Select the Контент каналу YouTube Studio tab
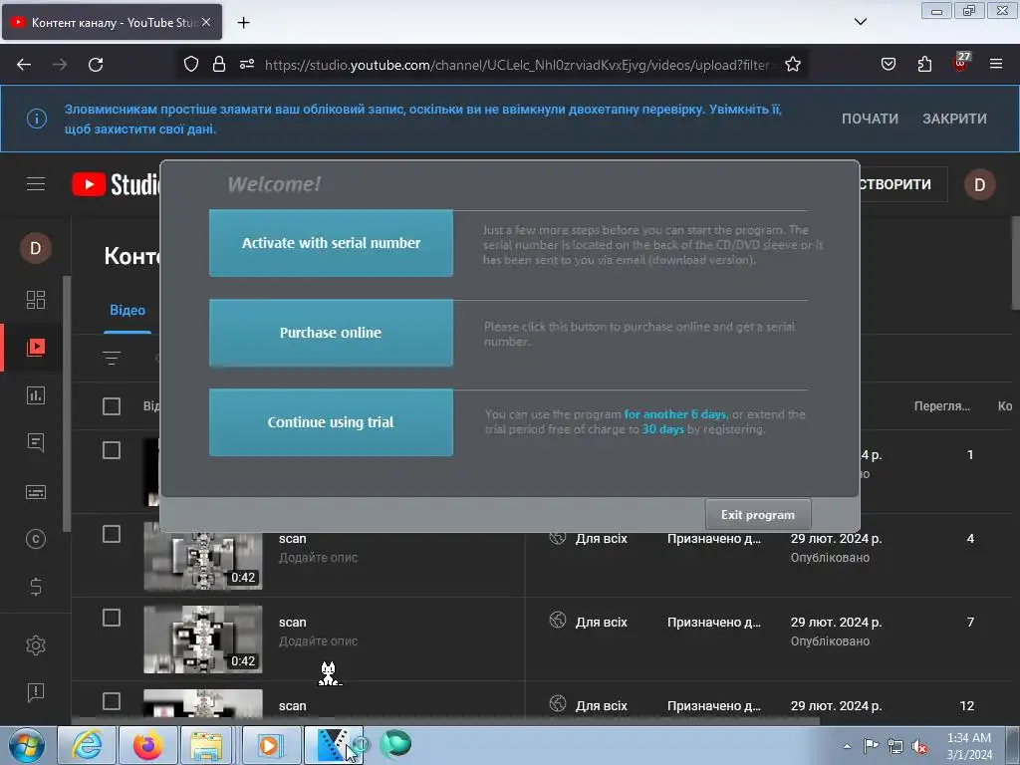The height and width of the screenshot is (765, 1020). click(112, 22)
